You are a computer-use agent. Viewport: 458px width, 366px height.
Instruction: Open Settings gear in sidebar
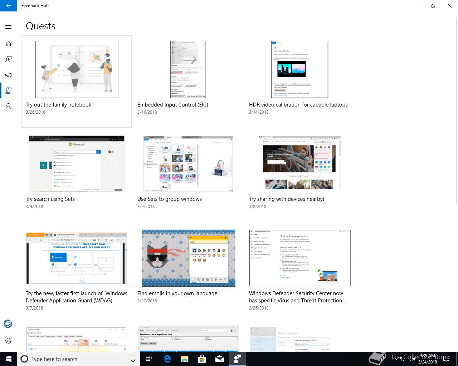pyautogui.click(x=9, y=341)
